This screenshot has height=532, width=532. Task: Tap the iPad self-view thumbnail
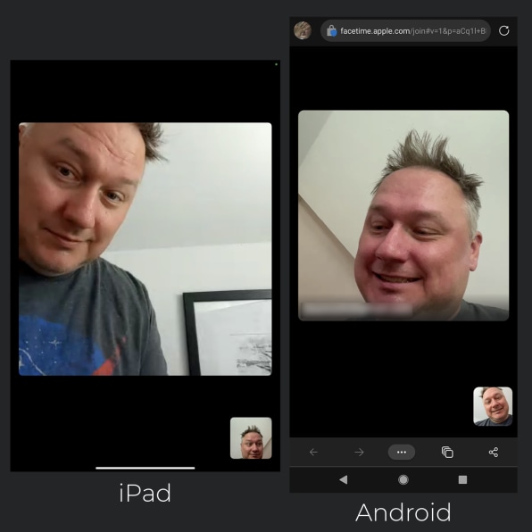(251, 438)
